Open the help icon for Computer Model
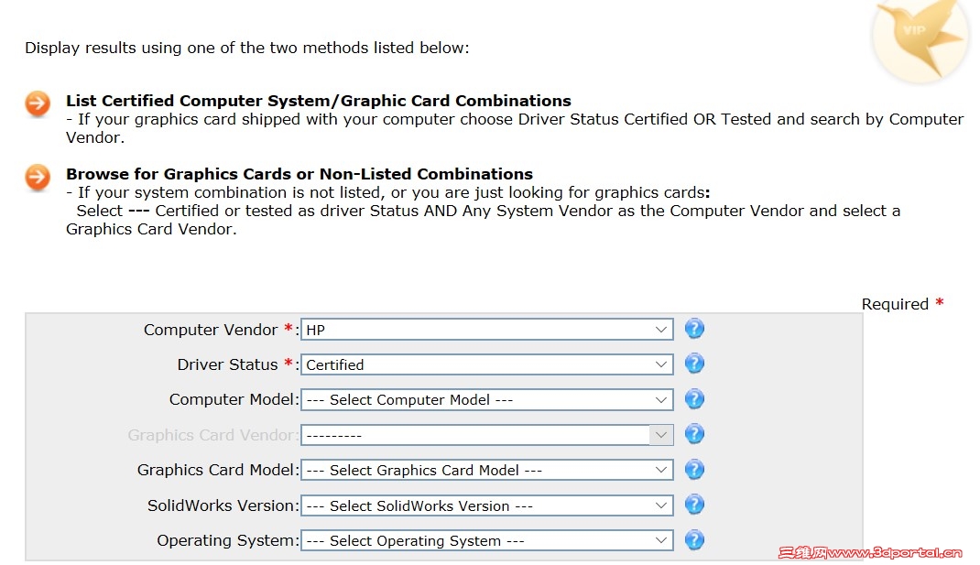Viewport: 980px width, 565px height. click(694, 399)
